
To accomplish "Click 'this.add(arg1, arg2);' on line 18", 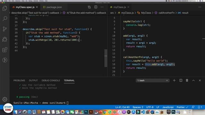I will pyautogui.click(x=160, y=64).
